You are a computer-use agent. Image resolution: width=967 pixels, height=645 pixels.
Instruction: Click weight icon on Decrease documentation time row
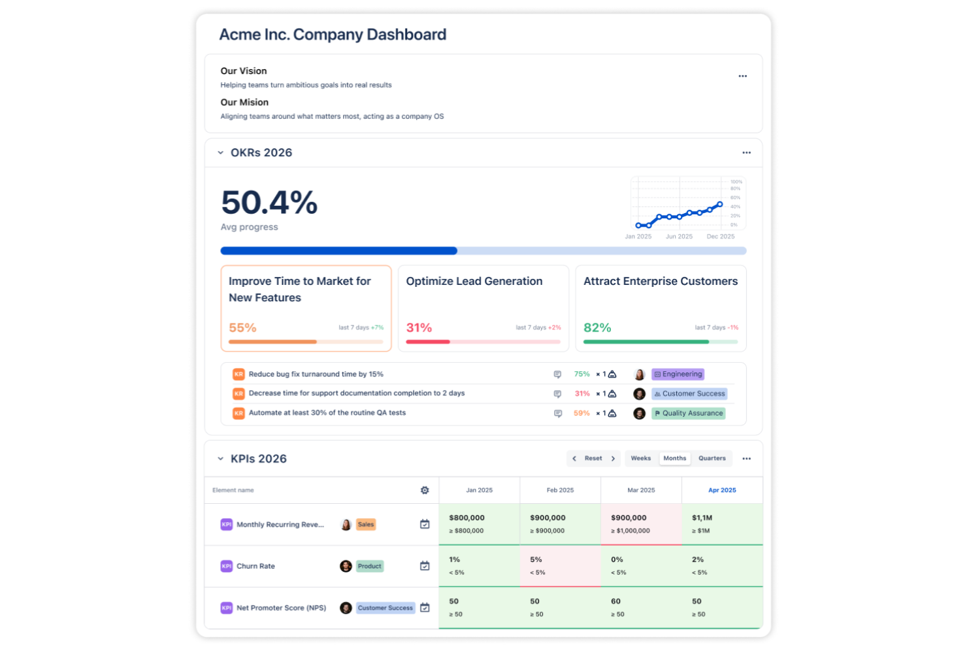(x=612, y=394)
